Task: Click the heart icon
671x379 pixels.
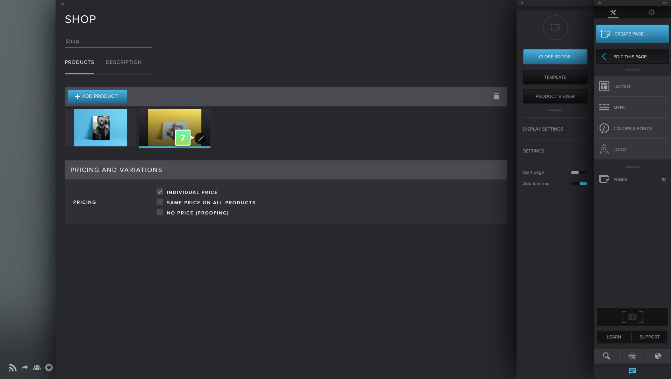Action: (x=49, y=367)
